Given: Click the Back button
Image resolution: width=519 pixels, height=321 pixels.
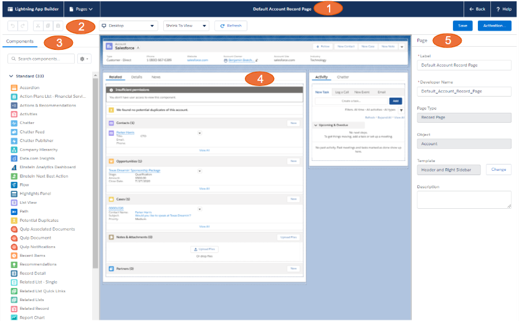Looking at the screenshot, I should point(477,9).
